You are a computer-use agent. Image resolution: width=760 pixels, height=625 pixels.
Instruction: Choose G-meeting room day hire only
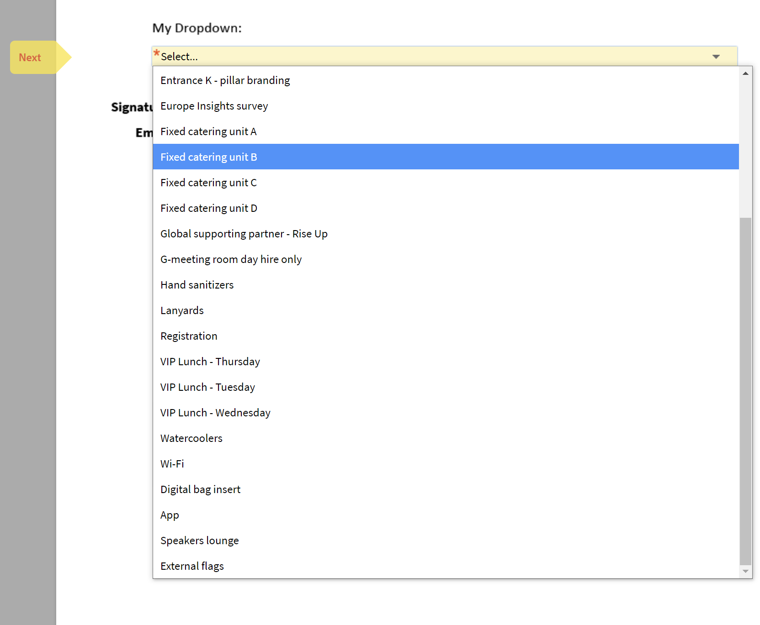point(231,259)
